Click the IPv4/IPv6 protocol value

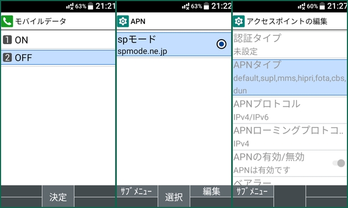click(251, 117)
